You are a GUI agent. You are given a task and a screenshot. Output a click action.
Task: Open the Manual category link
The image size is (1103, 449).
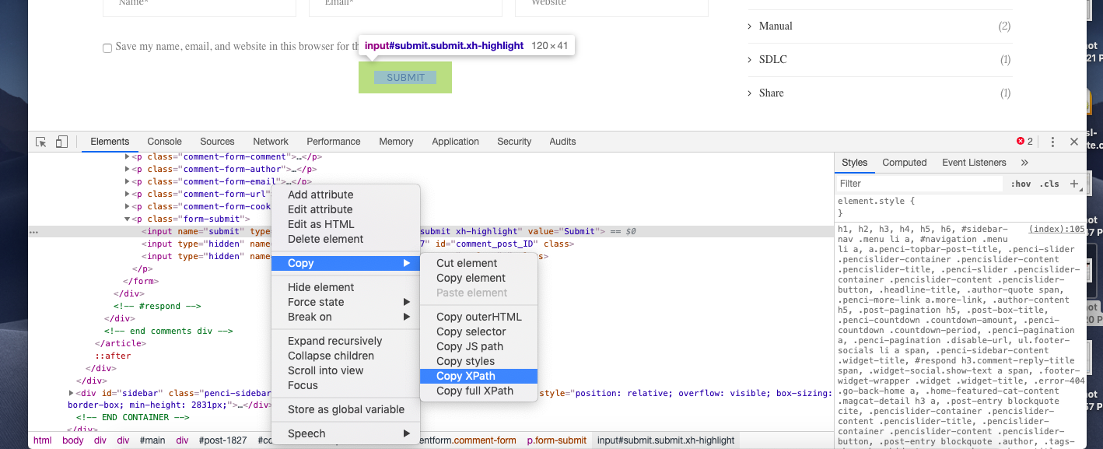(x=776, y=26)
